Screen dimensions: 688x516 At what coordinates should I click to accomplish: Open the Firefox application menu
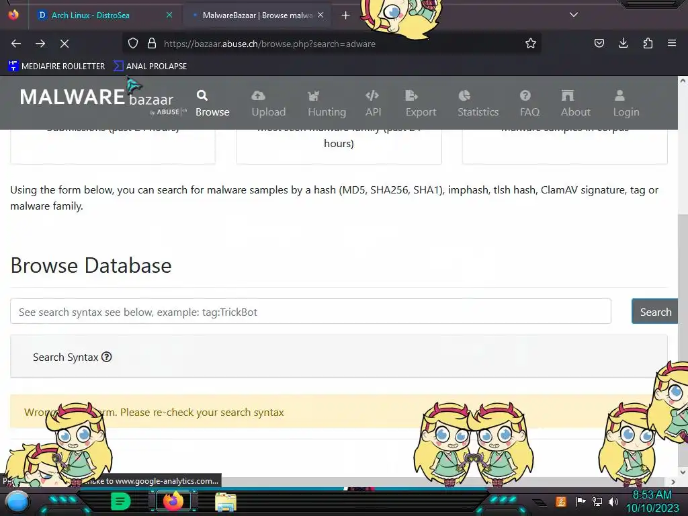[x=672, y=43]
